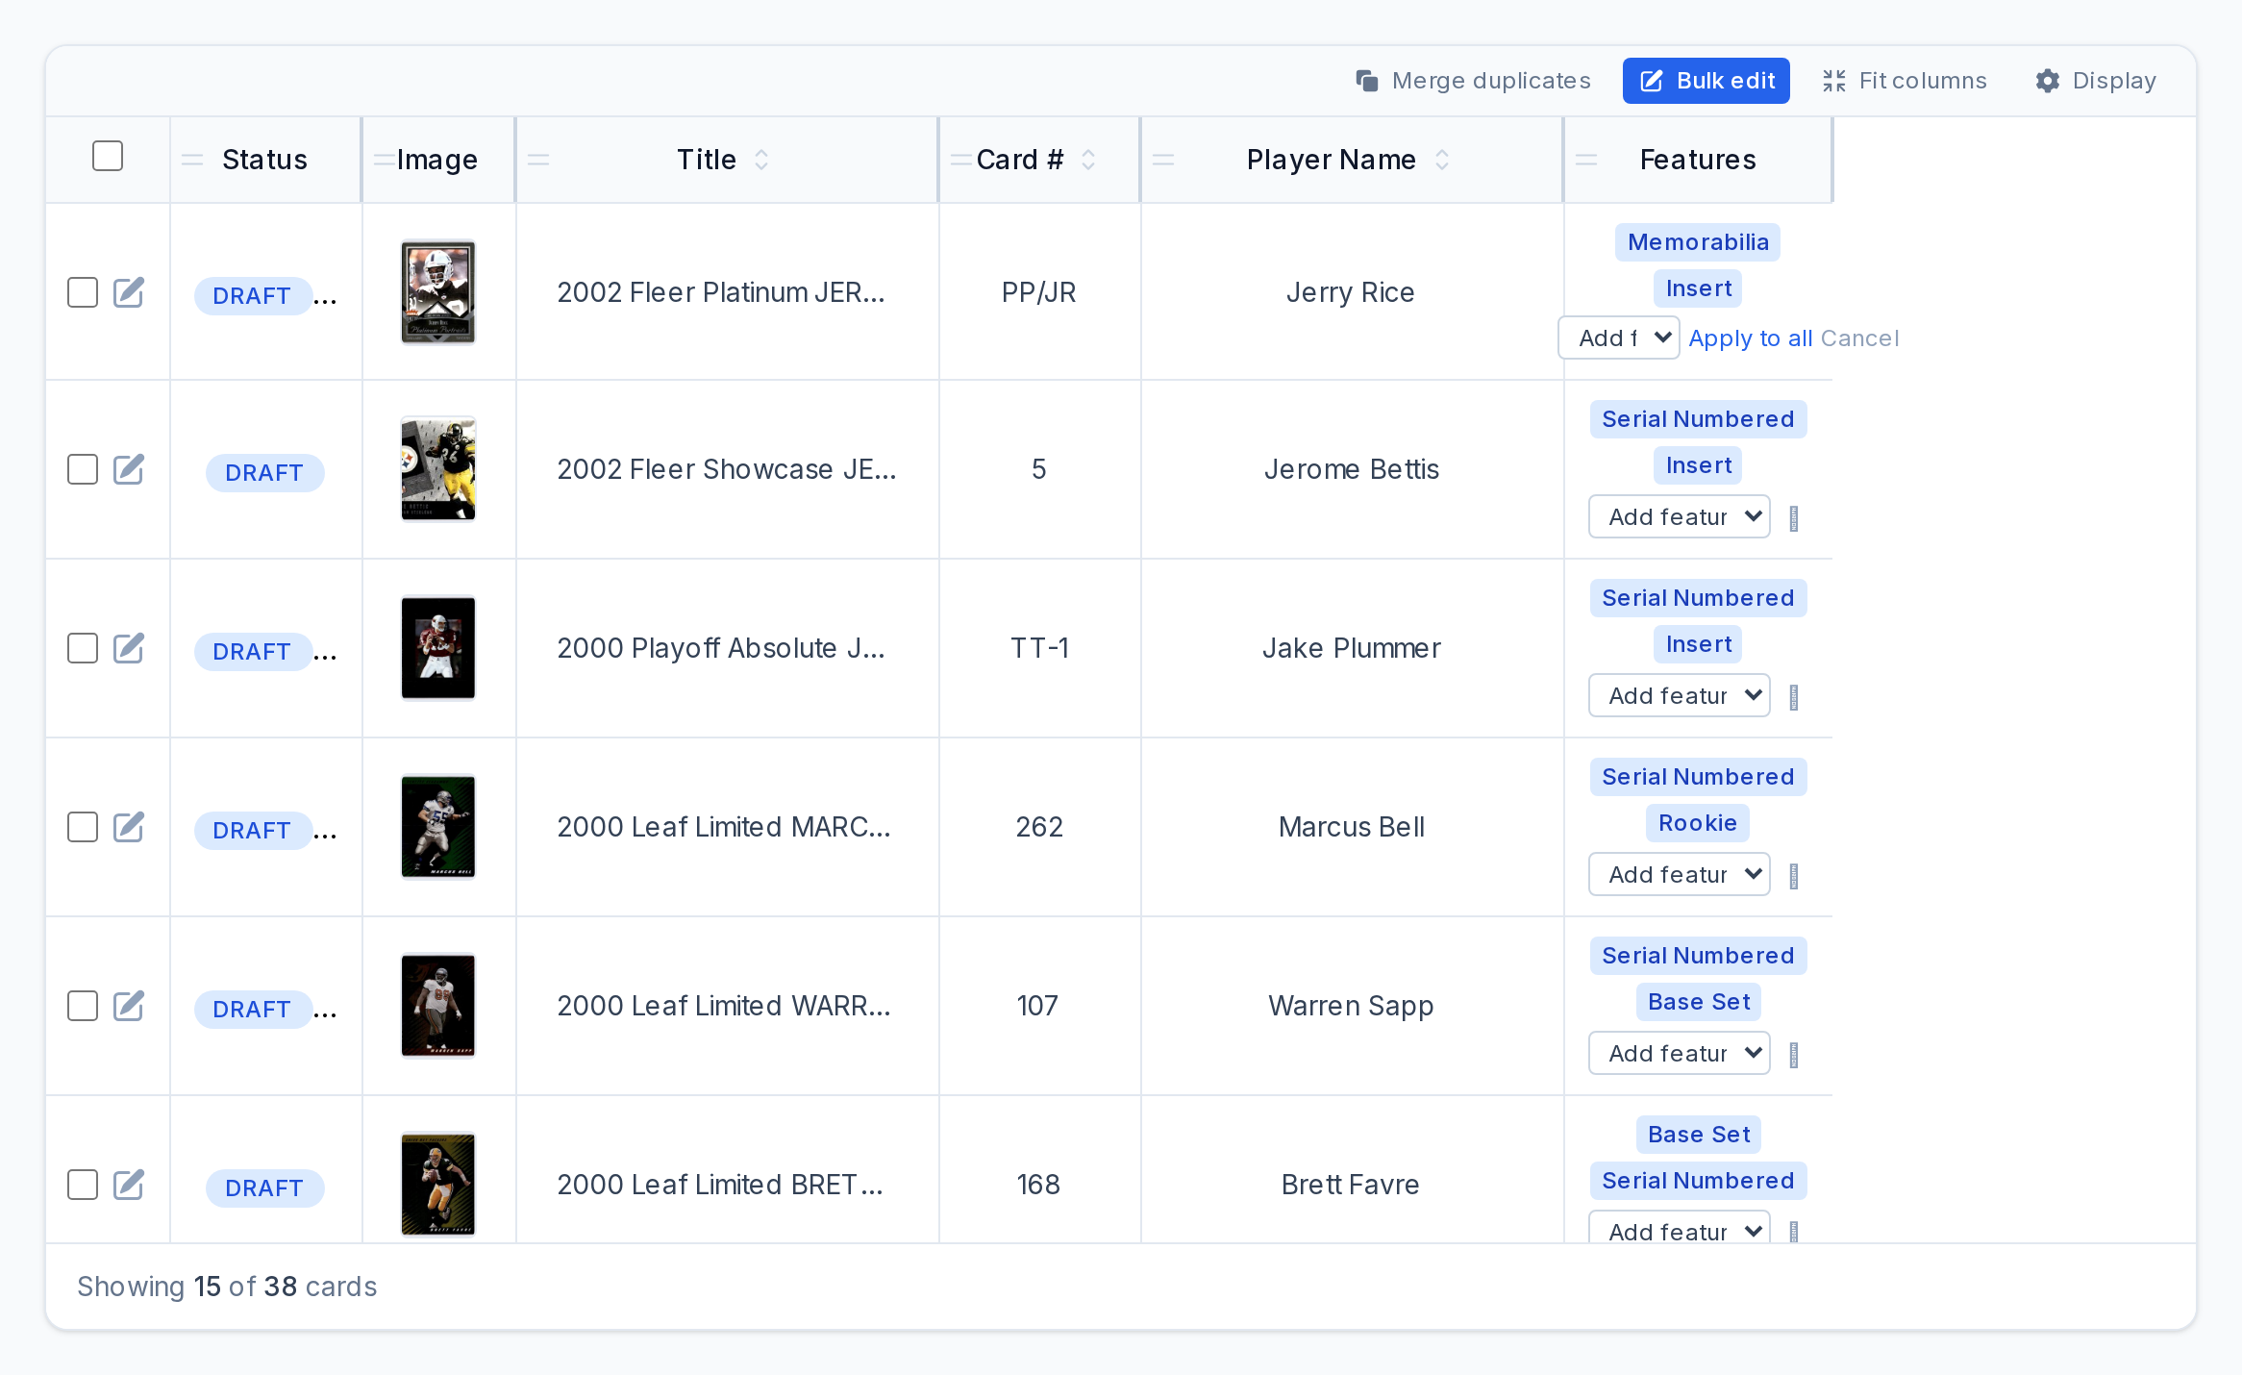The width and height of the screenshot is (2242, 1375).
Task: Click the Base Set tag on Warren Sapp
Action: (x=1699, y=1002)
